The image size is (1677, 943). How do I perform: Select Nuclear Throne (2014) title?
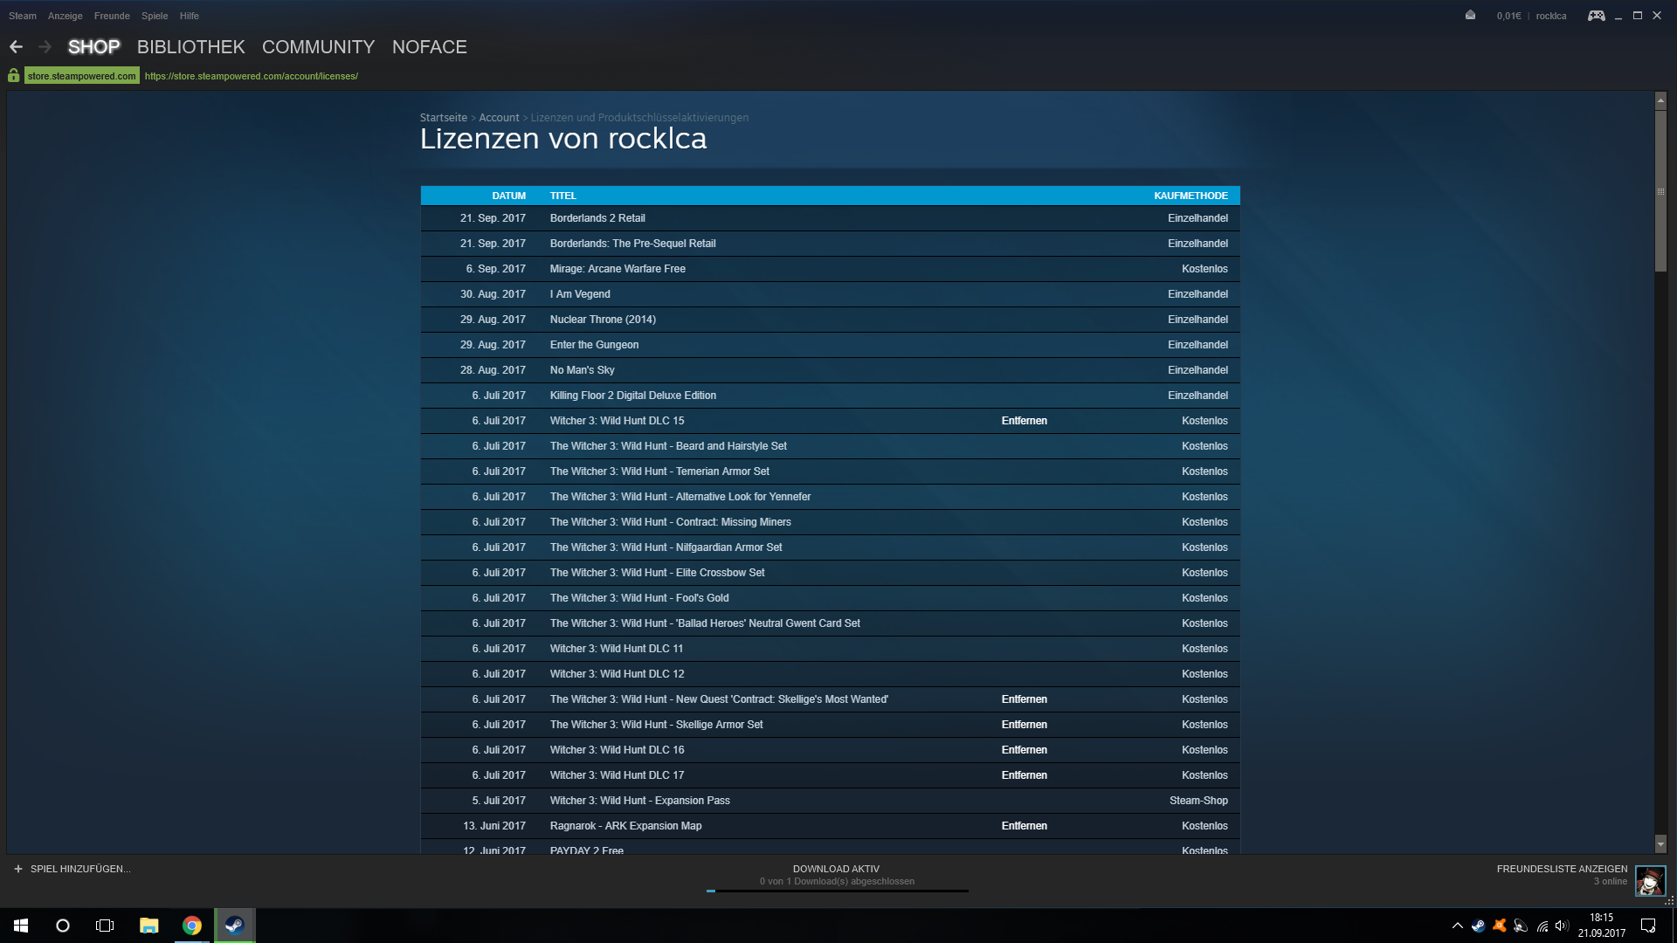[x=603, y=320]
